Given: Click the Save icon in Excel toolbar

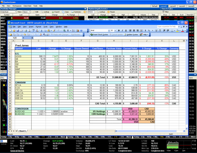Looking at the screenshot, I should 18,30.
